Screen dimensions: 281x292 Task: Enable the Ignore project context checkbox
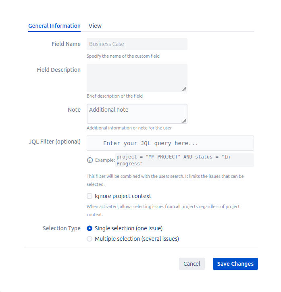[x=90, y=196]
